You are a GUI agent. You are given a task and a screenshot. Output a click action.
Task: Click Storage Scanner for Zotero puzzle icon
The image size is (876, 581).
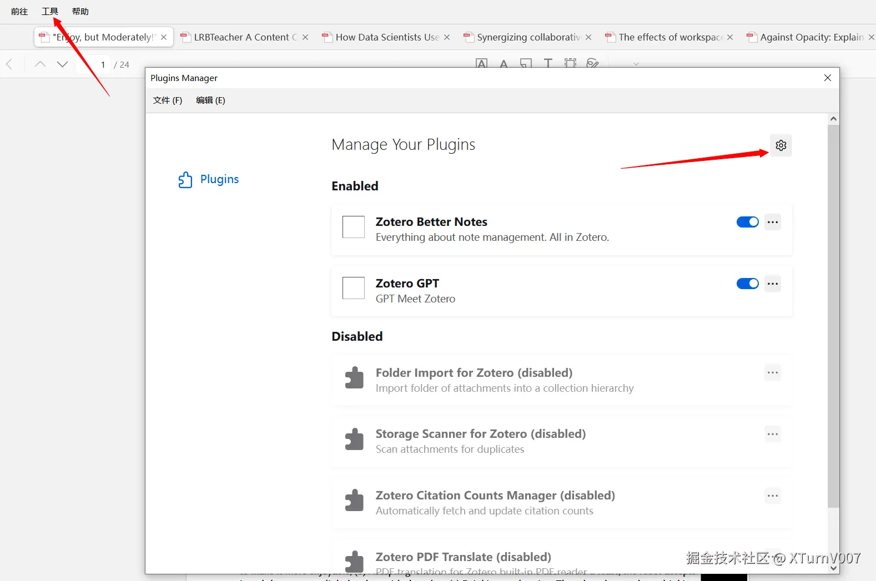(354, 439)
